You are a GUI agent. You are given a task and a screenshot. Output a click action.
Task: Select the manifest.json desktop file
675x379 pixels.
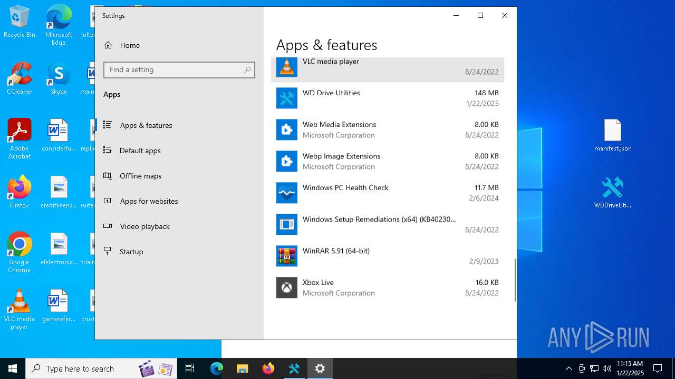click(613, 135)
